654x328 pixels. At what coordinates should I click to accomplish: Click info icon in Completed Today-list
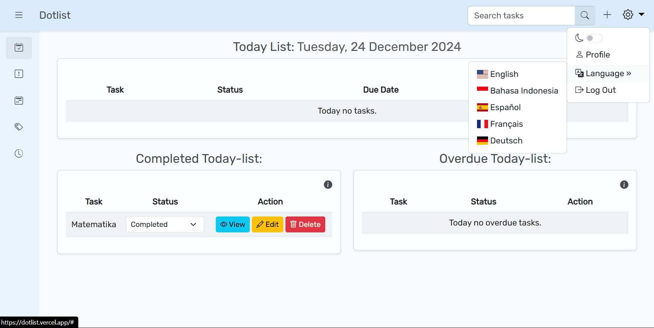click(x=328, y=185)
